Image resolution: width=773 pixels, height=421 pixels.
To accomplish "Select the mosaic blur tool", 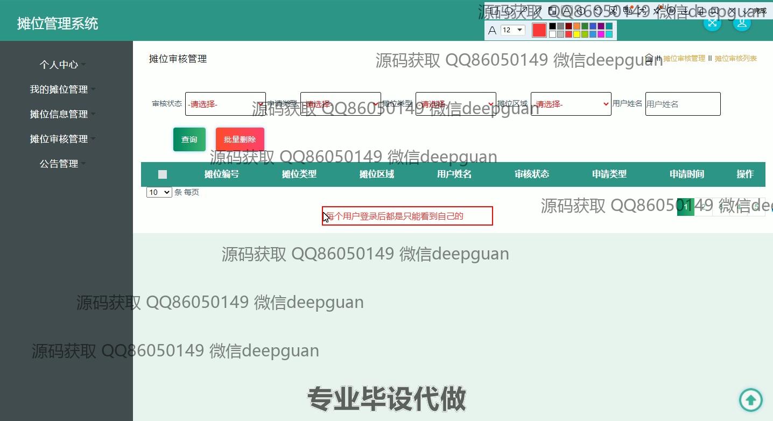I will coord(552,11).
